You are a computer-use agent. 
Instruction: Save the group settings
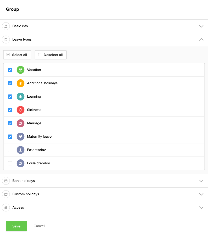pos(16,226)
